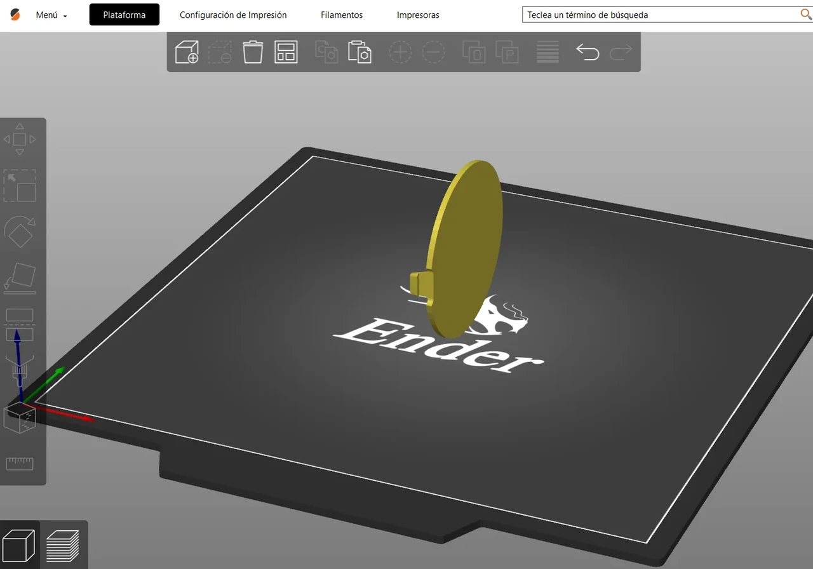The height and width of the screenshot is (569, 813).
Task: Switch to sliced layers preview
Action: click(x=63, y=546)
